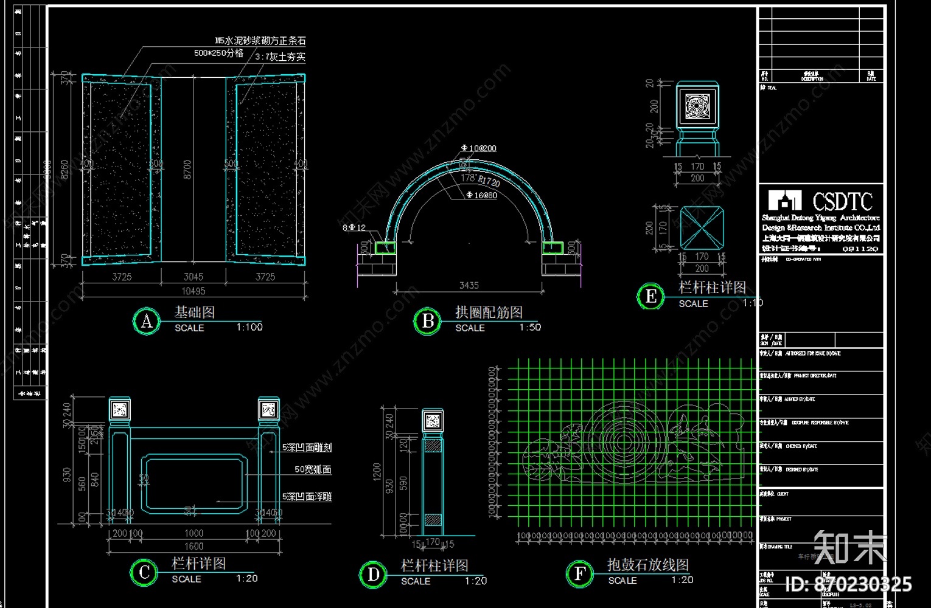Viewport: 931px width, 608px height.
Task: Select the 基础图 drawing title
Action: [195, 312]
